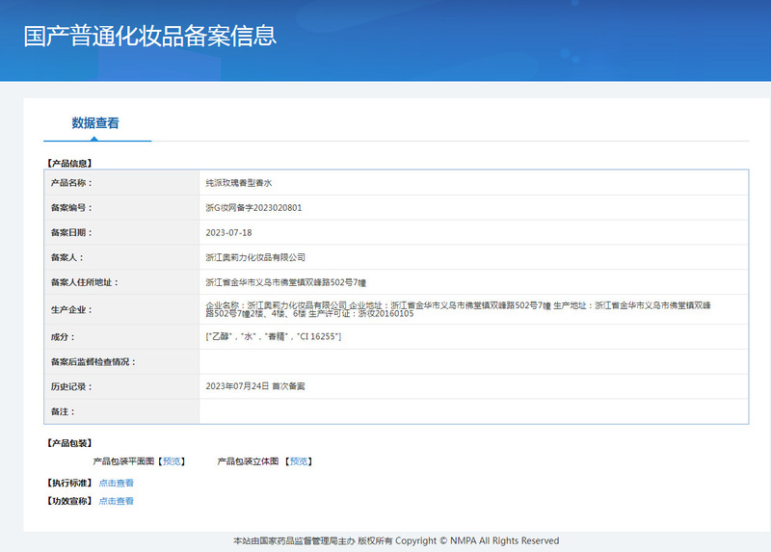The image size is (771, 552).
Task: Click the NMPA copyright footer text
Action: pos(396,540)
